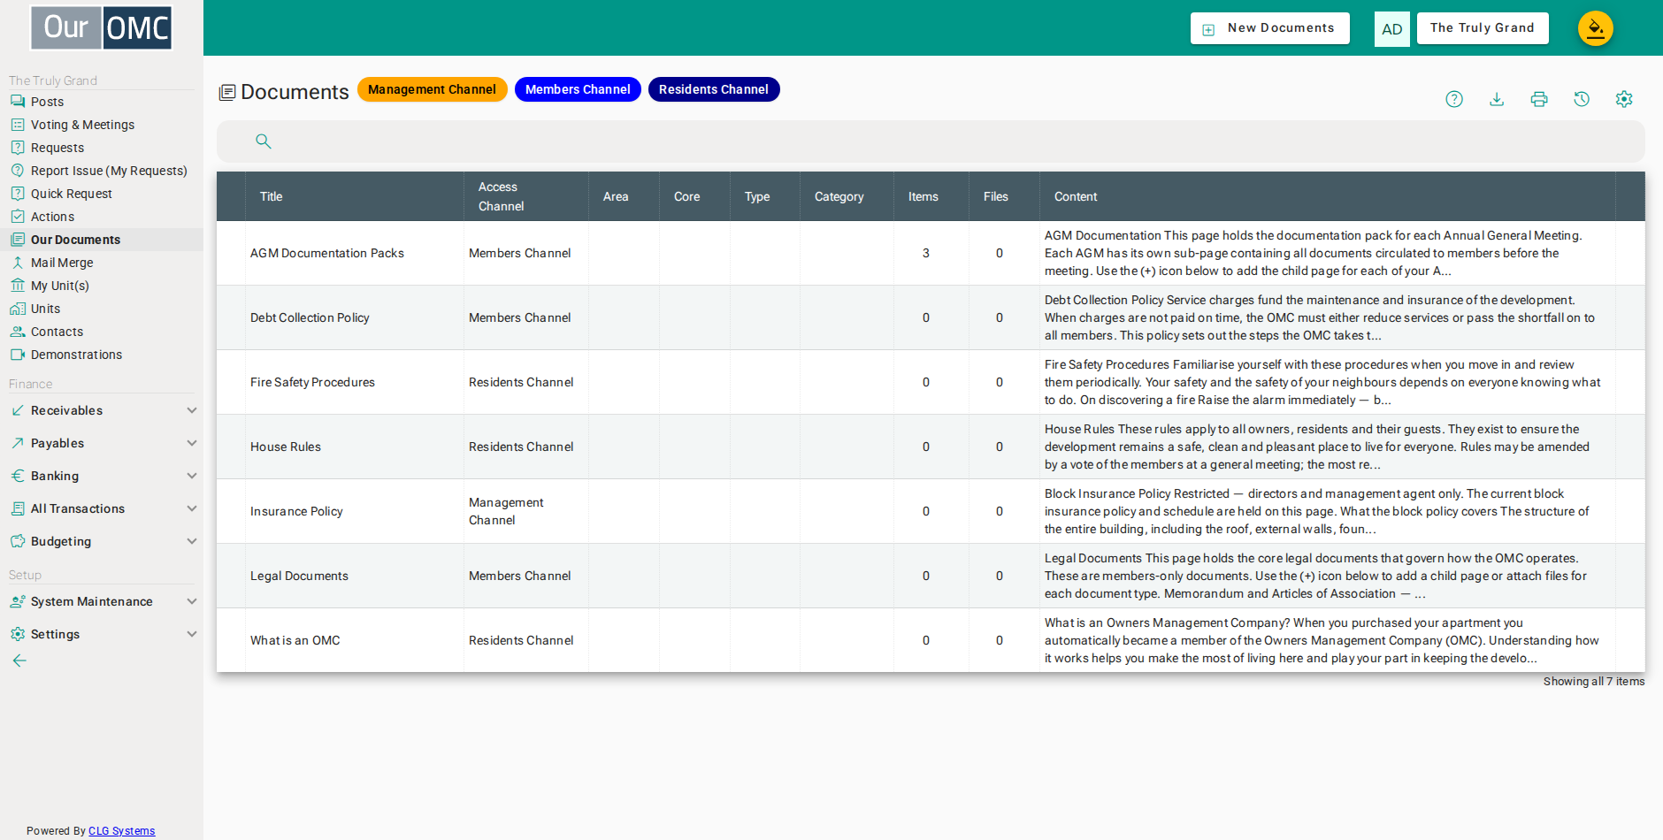Click the New Documents button
The width and height of the screenshot is (1663, 840).
(x=1270, y=28)
